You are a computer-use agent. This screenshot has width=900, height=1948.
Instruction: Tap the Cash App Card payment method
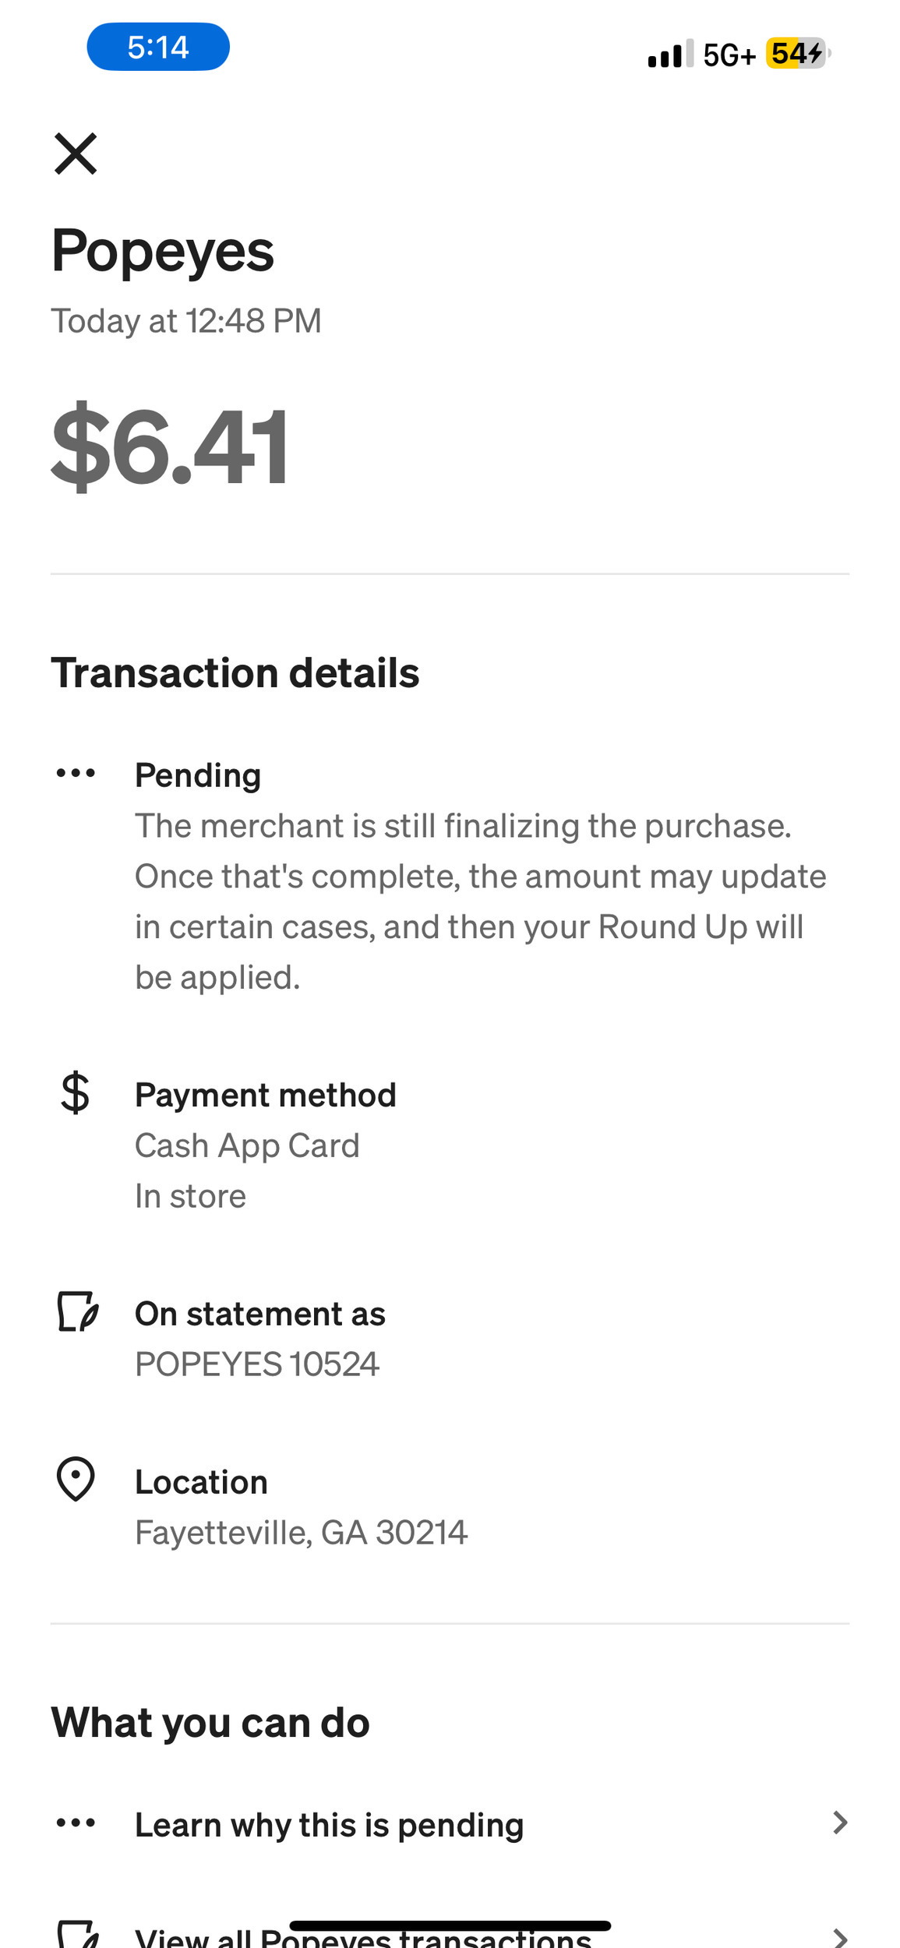(x=247, y=1145)
